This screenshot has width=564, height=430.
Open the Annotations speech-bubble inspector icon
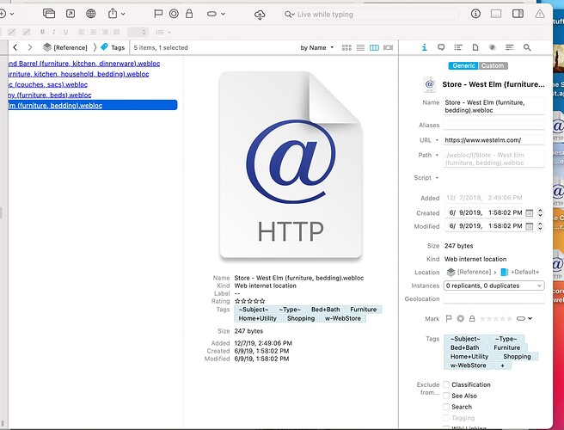[441, 47]
